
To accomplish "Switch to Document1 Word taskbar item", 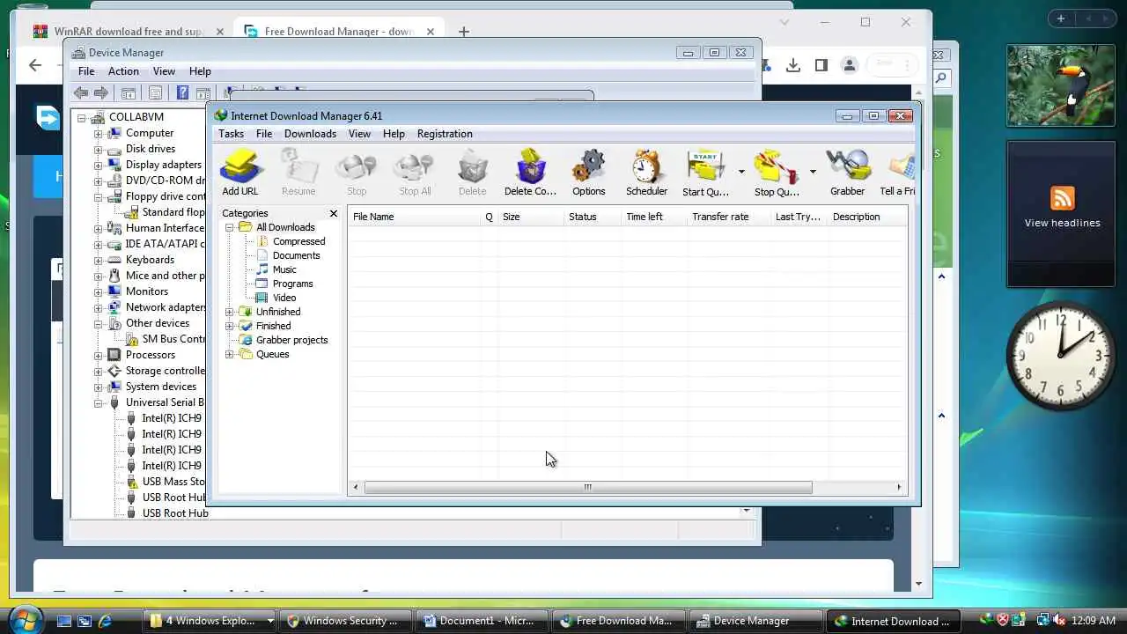I will pyautogui.click(x=482, y=621).
